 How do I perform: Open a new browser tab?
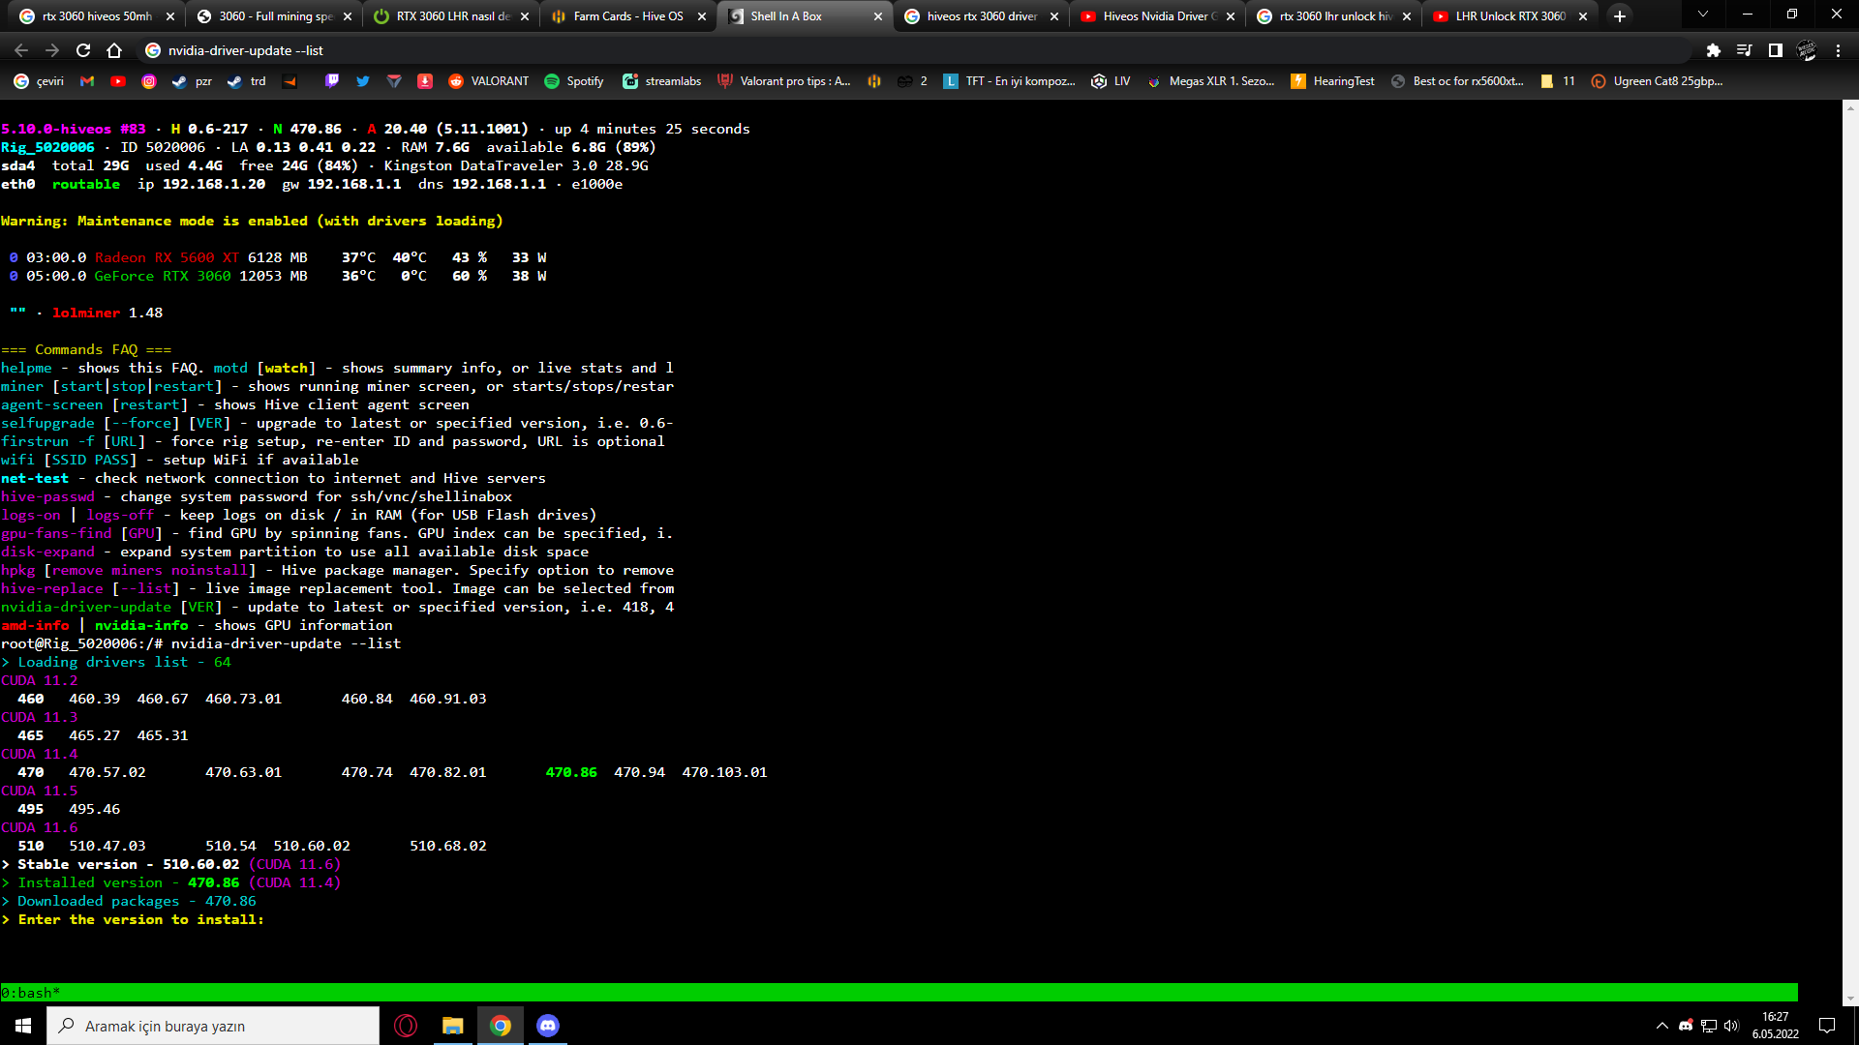(x=1620, y=16)
